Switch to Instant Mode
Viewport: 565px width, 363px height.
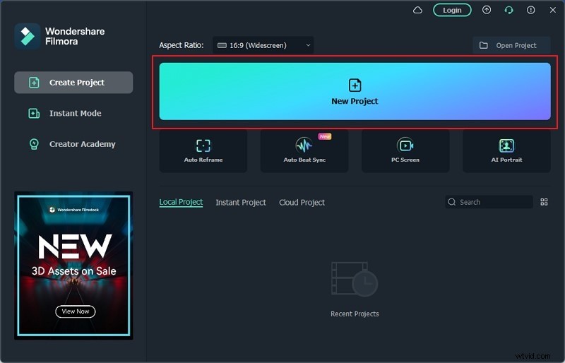[73, 113]
